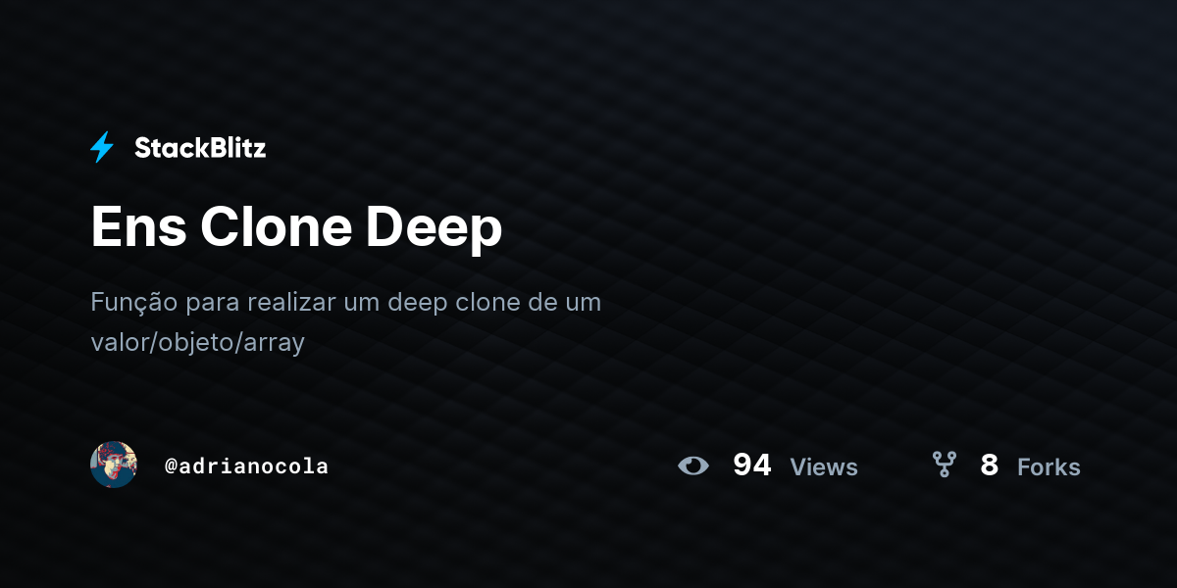Click the eye icon beside 94

point(693,465)
